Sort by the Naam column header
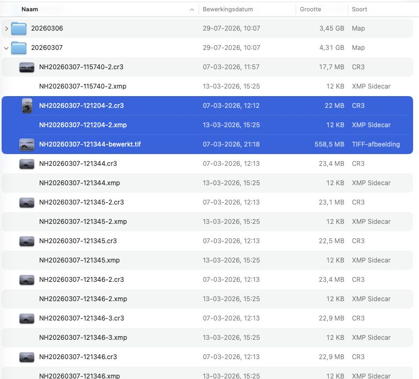 (x=30, y=9)
